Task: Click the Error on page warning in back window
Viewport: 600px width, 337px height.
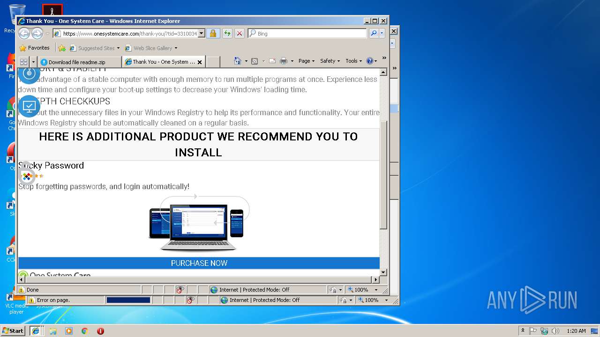Action: point(49,300)
